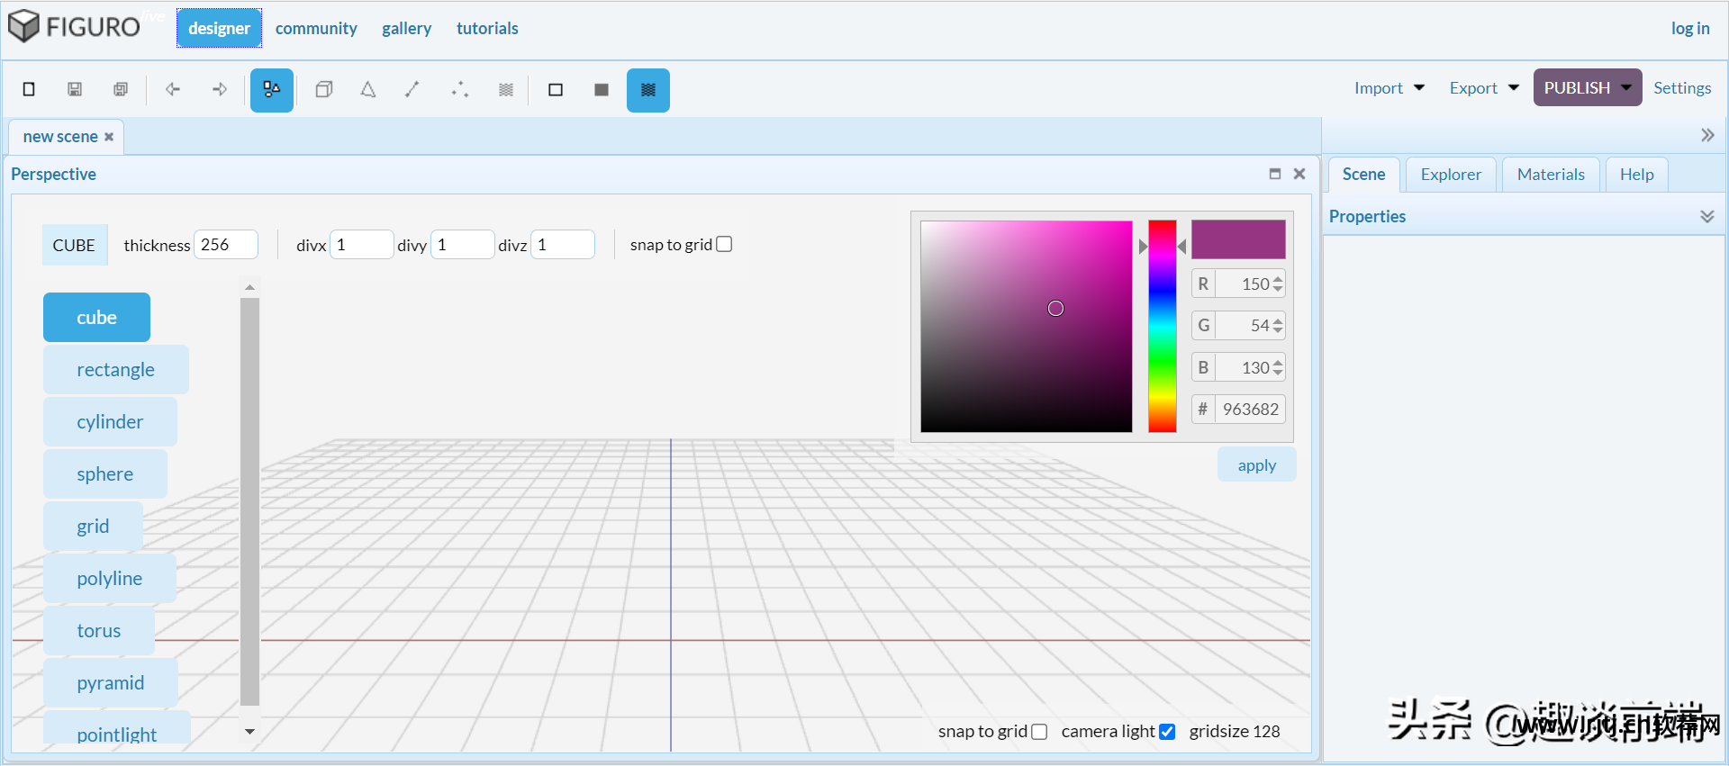1729x766 pixels.
Task: Click the save floppy disk icon
Action: pos(75,89)
